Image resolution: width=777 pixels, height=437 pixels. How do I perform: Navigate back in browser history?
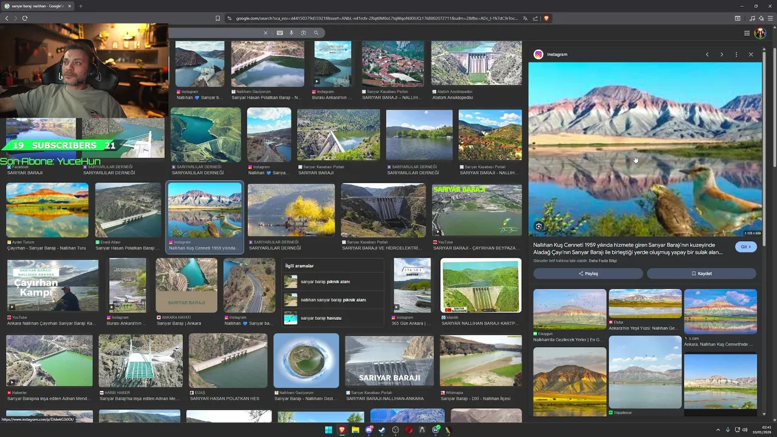click(x=7, y=18)
